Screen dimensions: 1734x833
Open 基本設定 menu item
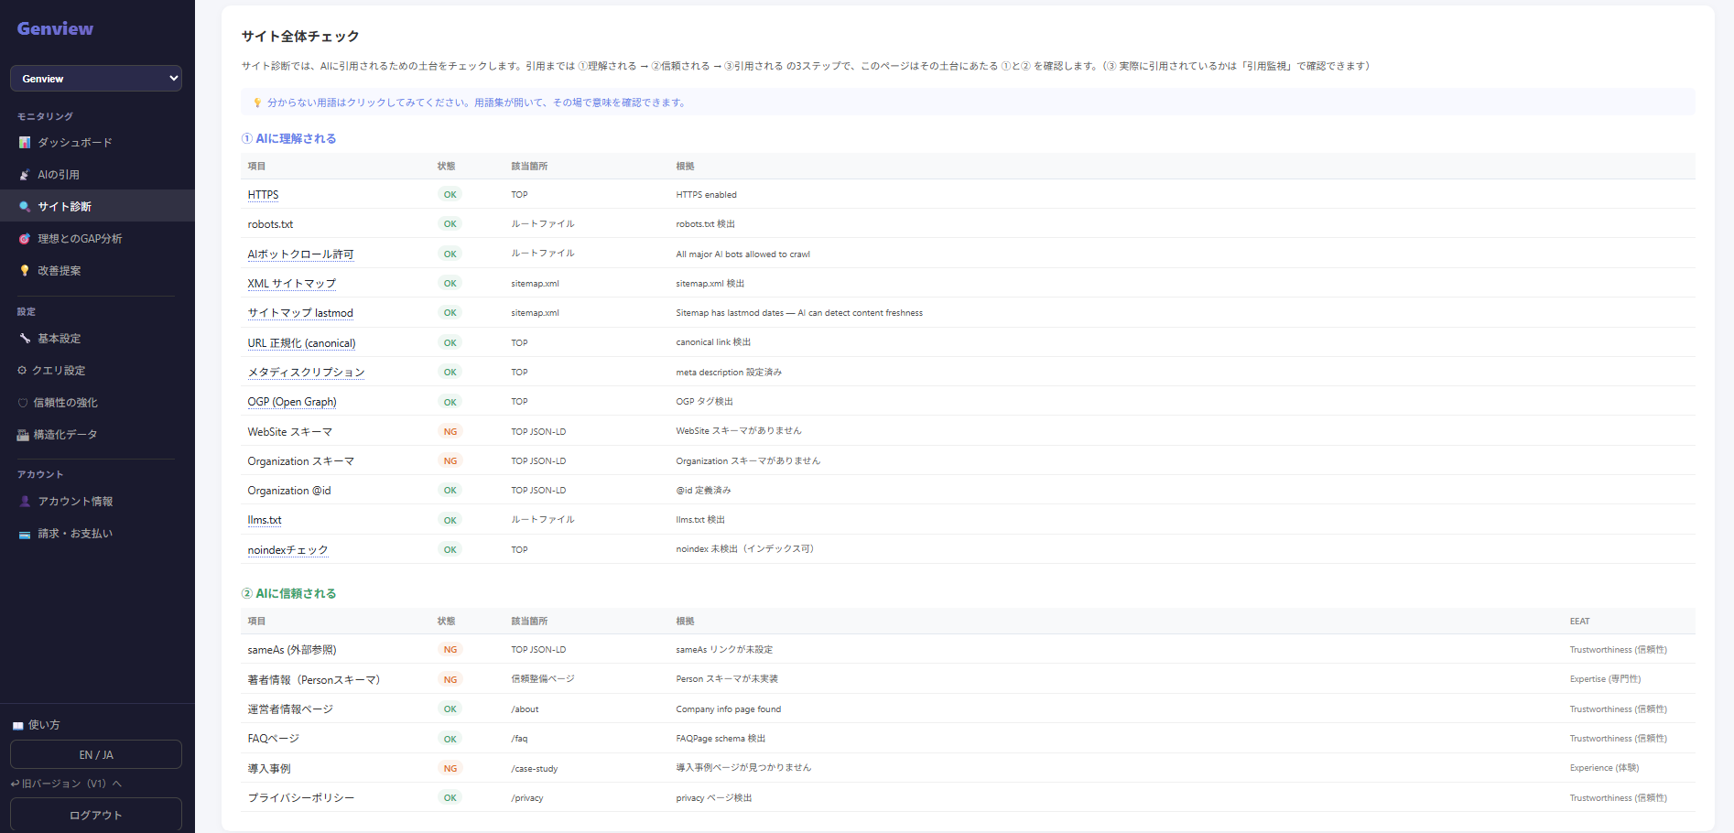click(97, 339)
